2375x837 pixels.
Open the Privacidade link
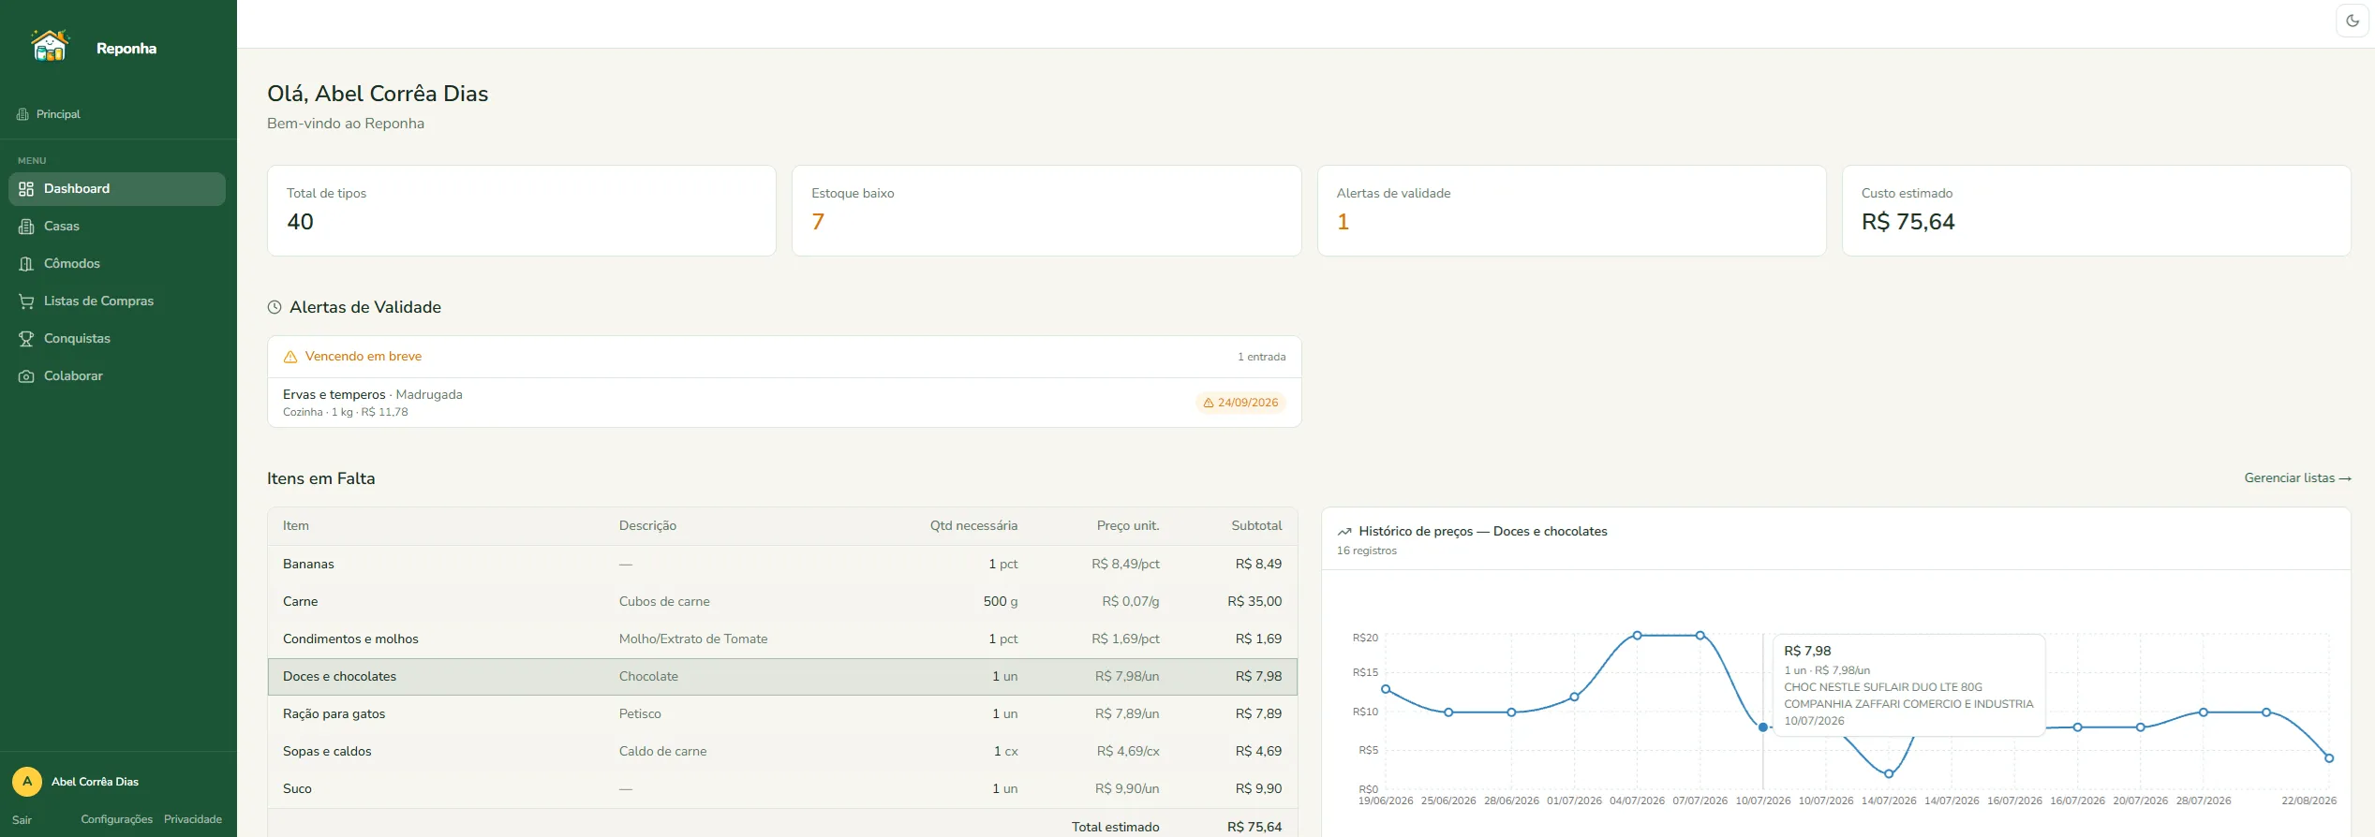(x=193, y=819)
